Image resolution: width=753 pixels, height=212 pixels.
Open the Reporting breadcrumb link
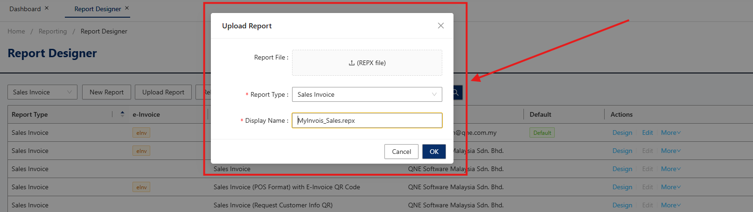click(53, 31)
